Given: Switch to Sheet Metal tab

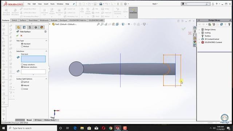Looking at the screenshot, I should pos(33,20).
